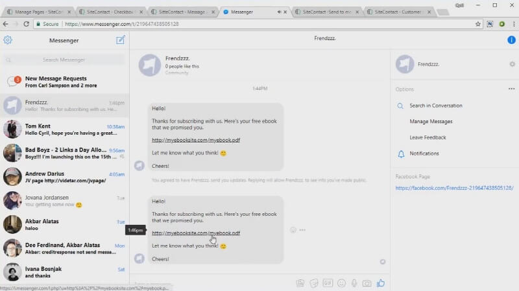Open Ivana Bosnjak conversation
519x291 pixels.
click(64, 272)
